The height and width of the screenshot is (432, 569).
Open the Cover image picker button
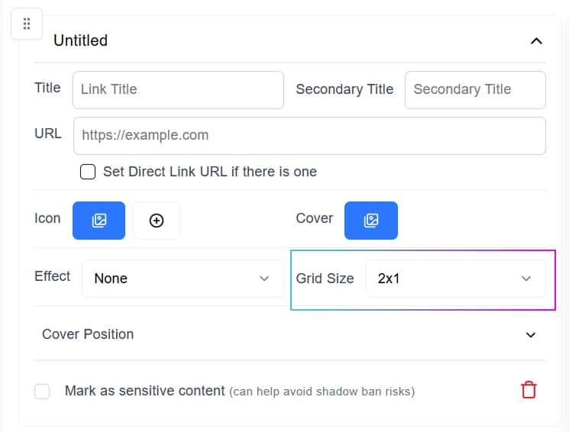point(371,221)
